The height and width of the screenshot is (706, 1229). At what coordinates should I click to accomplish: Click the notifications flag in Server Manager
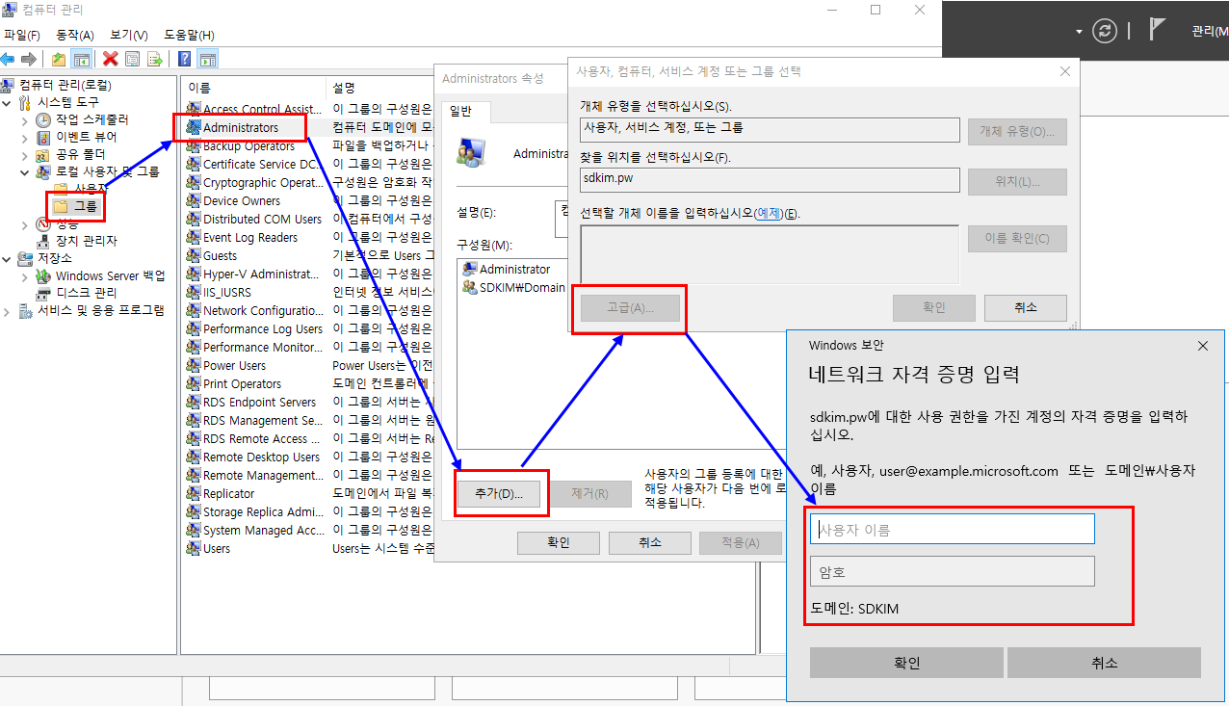[1159, 30]
